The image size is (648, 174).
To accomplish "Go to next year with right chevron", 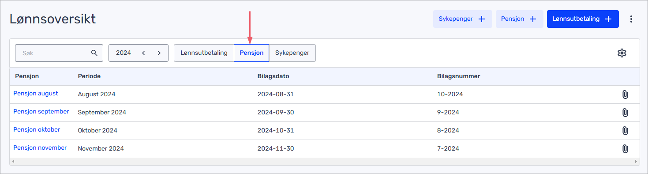I will 159,53.
